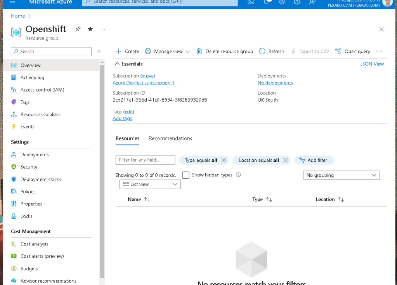Screen dimensions: 397x285
Task: Open the feedback icon in top bar
Action: 312,2
